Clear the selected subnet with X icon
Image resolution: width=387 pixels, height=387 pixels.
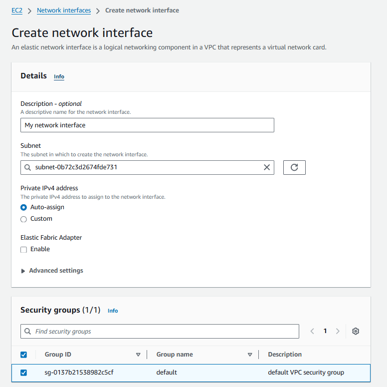coord(267,167)
